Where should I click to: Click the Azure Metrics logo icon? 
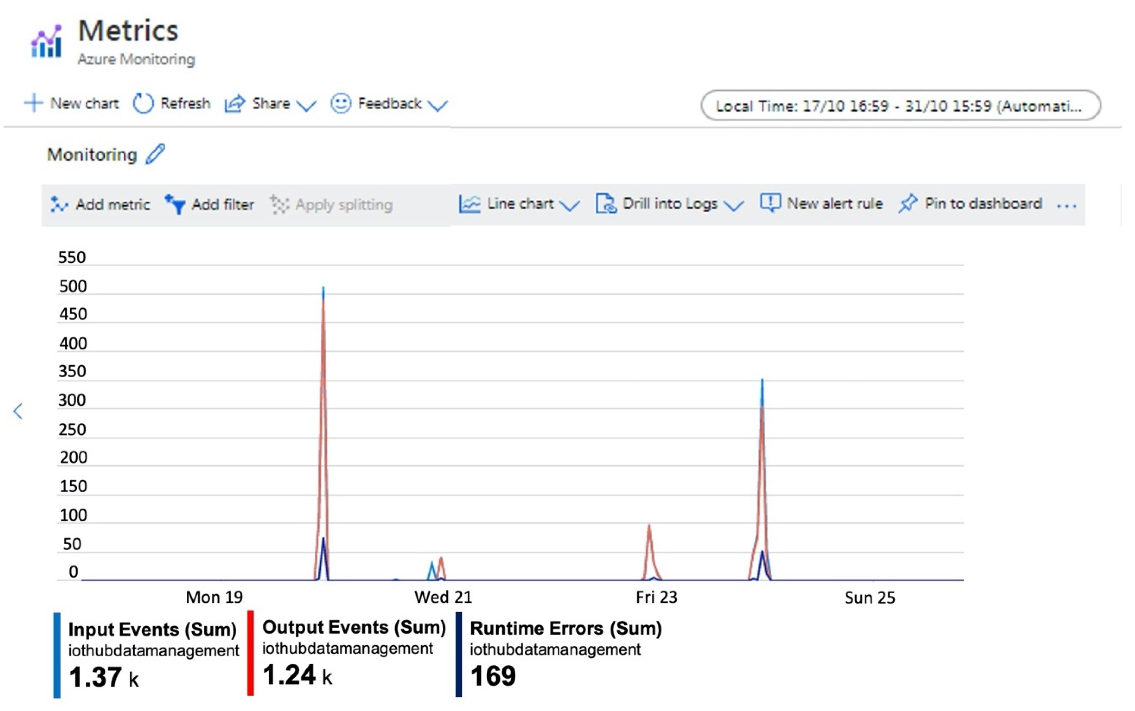46,41
